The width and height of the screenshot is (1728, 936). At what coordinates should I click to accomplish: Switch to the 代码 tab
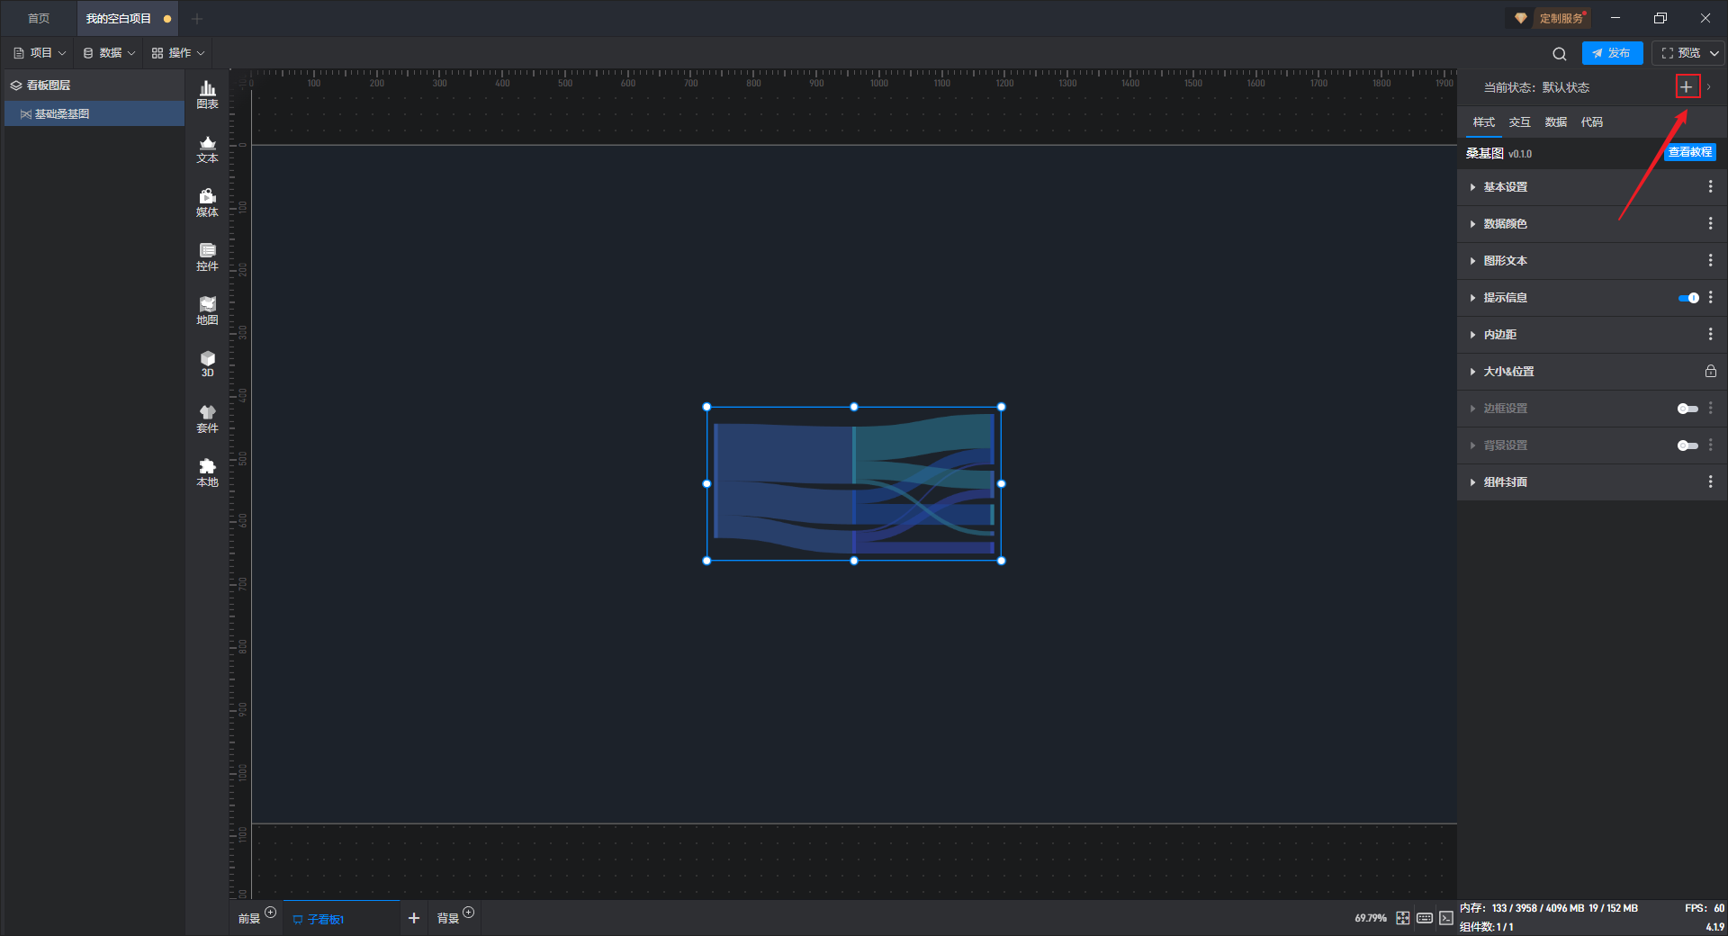pyautogui.click(x=1592, y=122)
